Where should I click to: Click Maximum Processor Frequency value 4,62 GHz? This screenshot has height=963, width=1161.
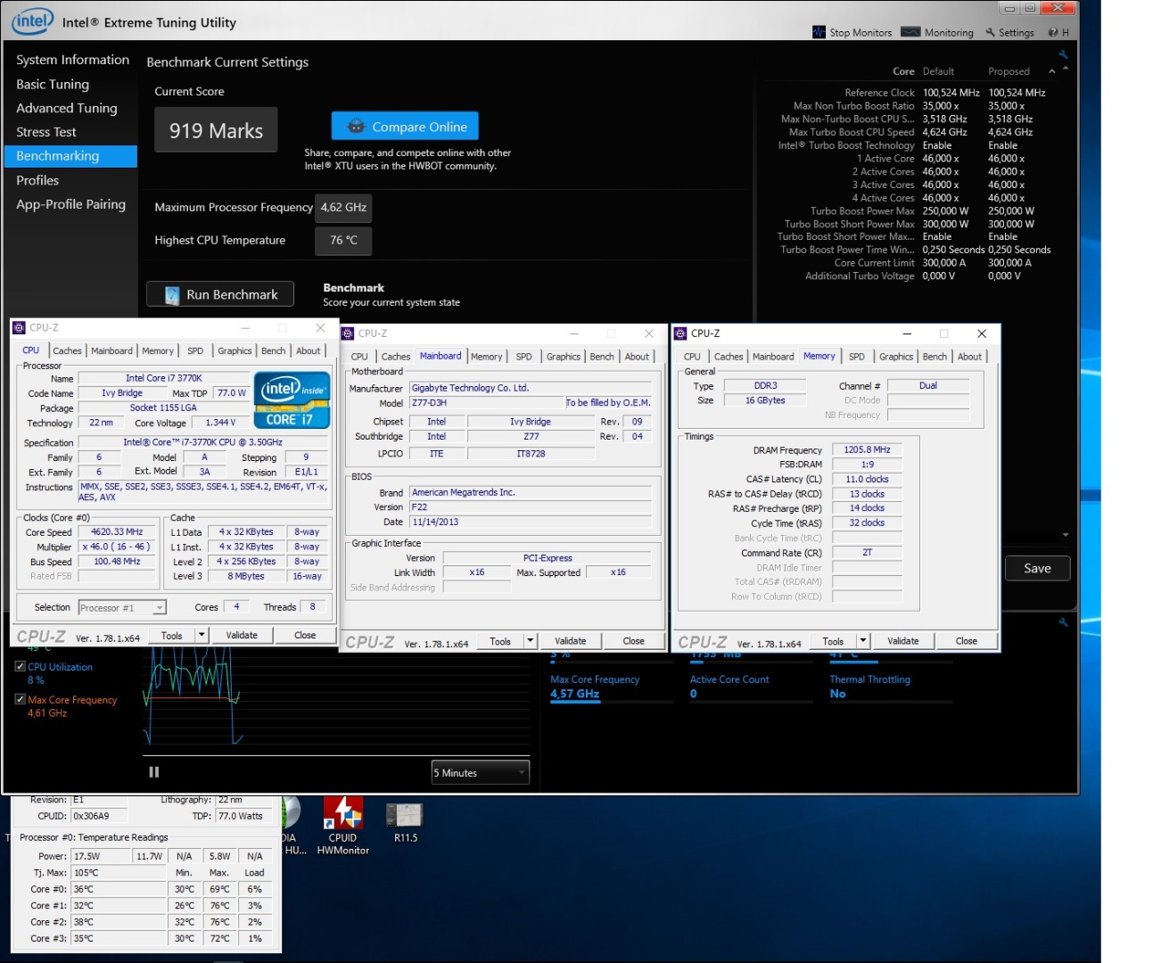(344, 207)
